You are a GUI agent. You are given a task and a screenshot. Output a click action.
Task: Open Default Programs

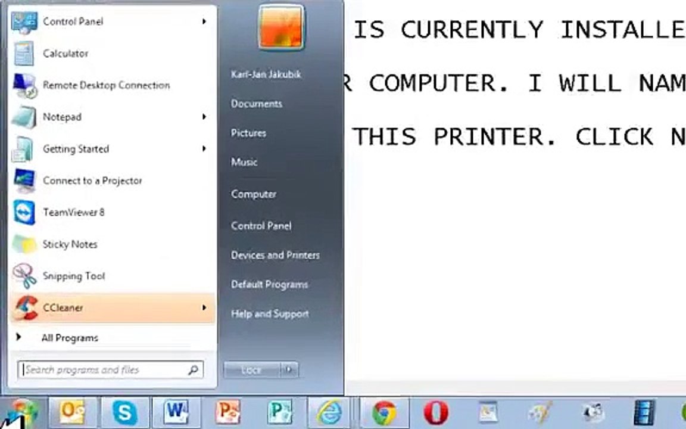coord(270,285)
